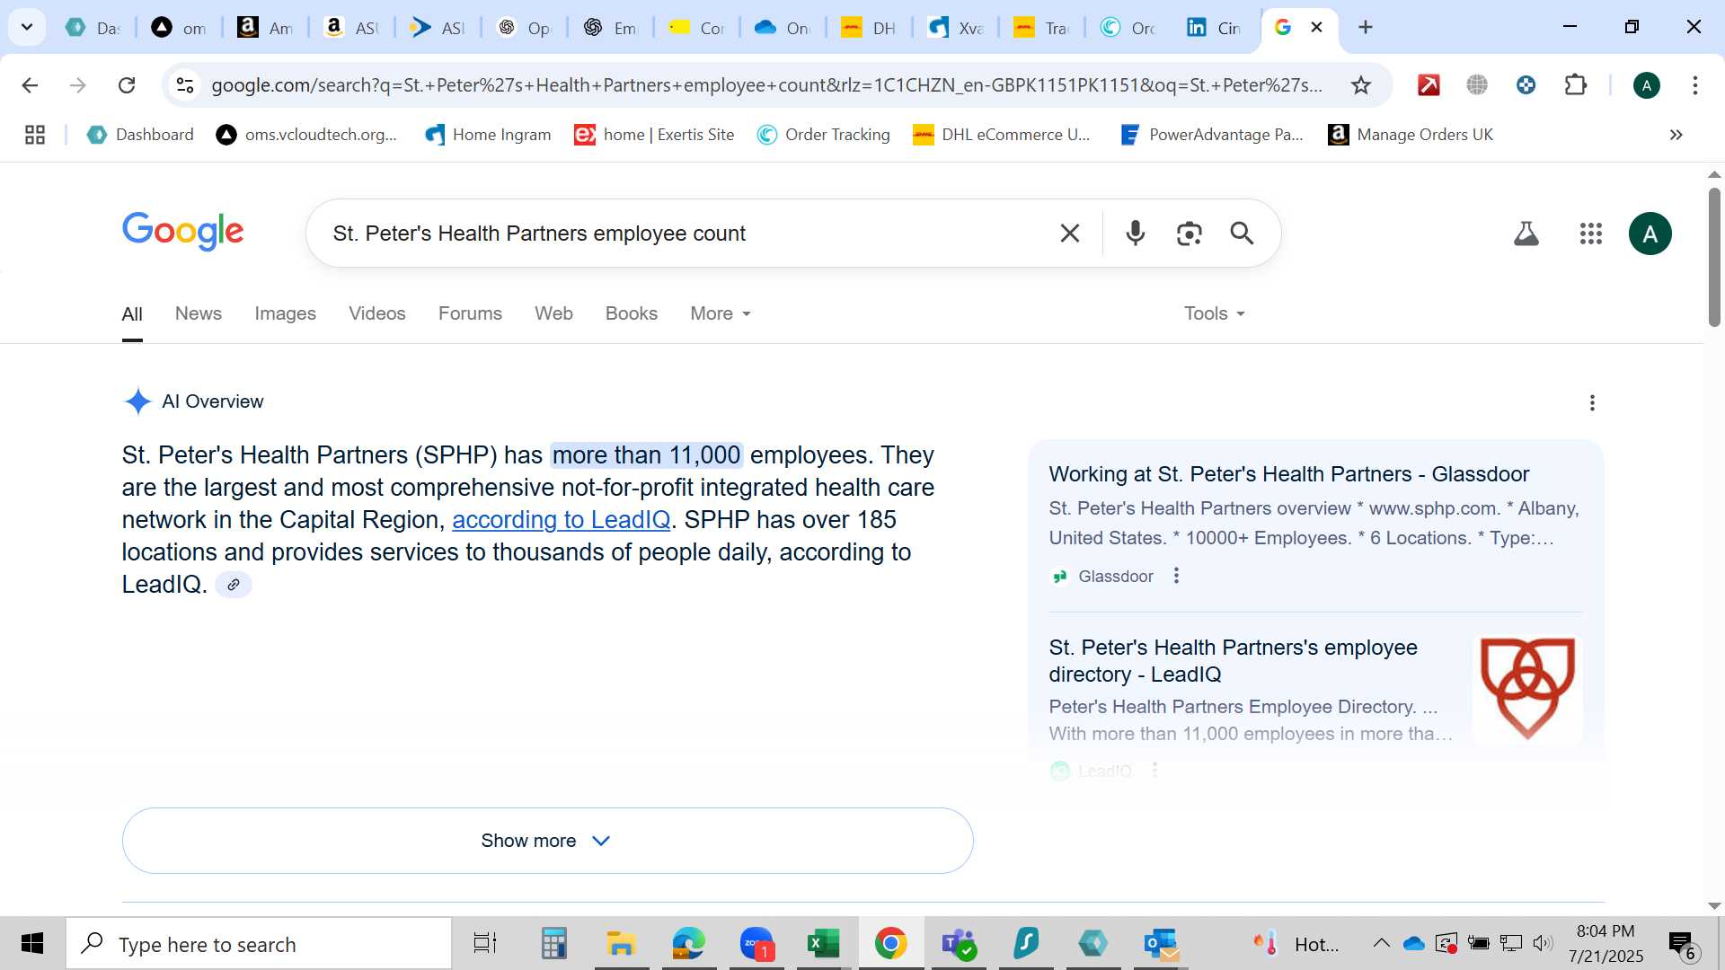Viewport: 1725px width, 970px height.
Task: Open Google account avatar on page
Action: pos(1650,234)
